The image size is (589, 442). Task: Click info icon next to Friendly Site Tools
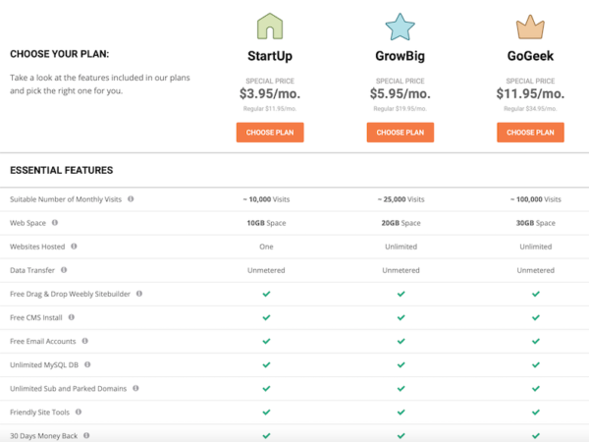(x=79, y=412)
